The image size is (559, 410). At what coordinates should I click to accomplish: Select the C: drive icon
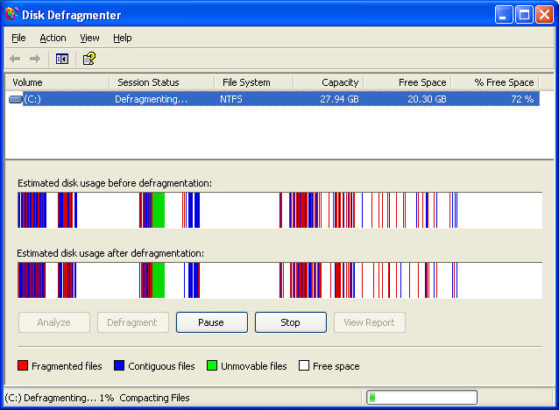coord(15,99)
